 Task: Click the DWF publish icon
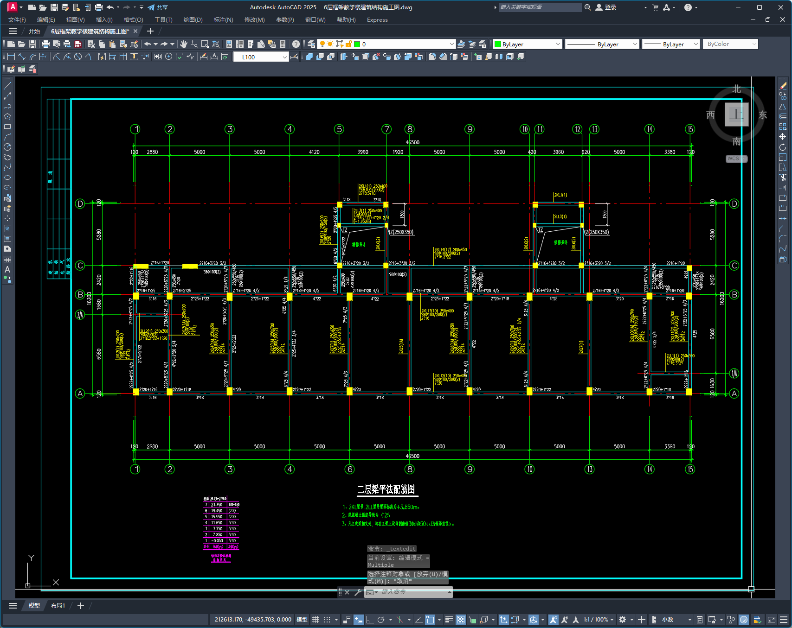[78, 44]
